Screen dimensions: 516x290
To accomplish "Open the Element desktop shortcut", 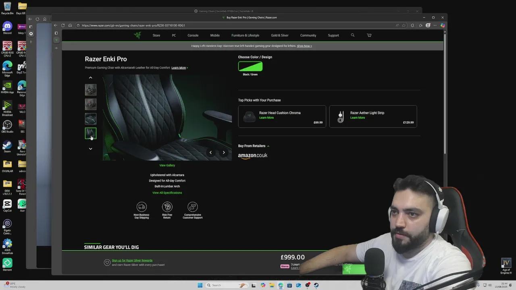I will click(x=7, y=265).
